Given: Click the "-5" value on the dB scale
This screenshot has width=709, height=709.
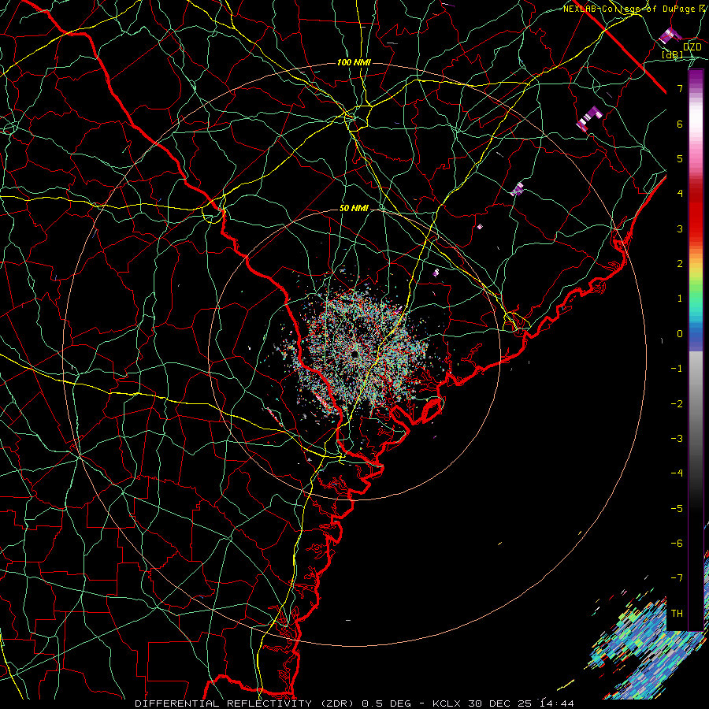Looking at the screenshot, I should click(x=677, y=509).
